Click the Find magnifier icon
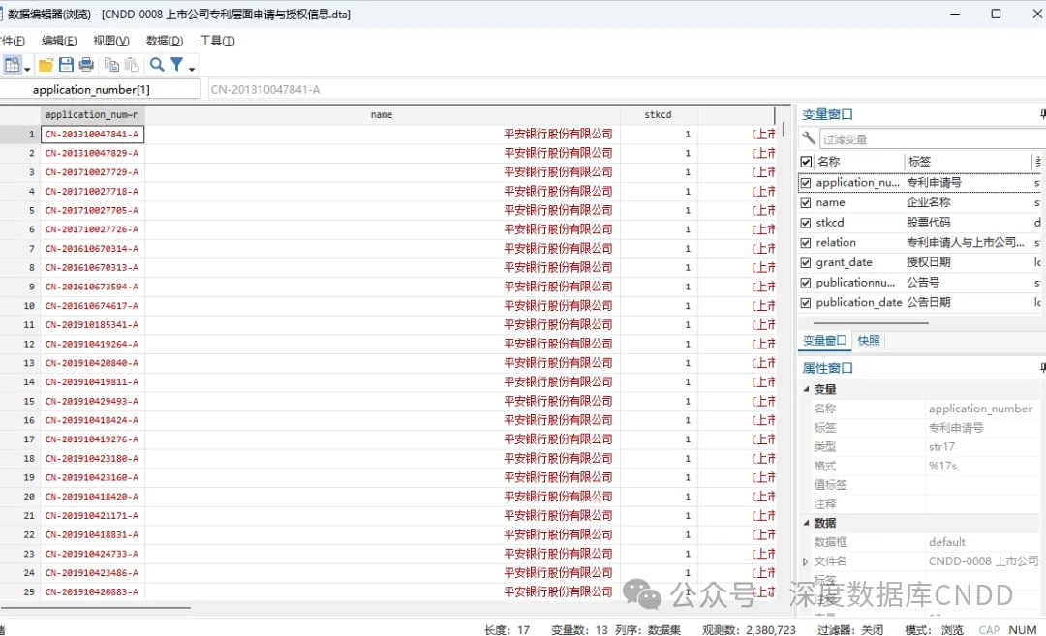1046x636 pixels. coord(157,65)
